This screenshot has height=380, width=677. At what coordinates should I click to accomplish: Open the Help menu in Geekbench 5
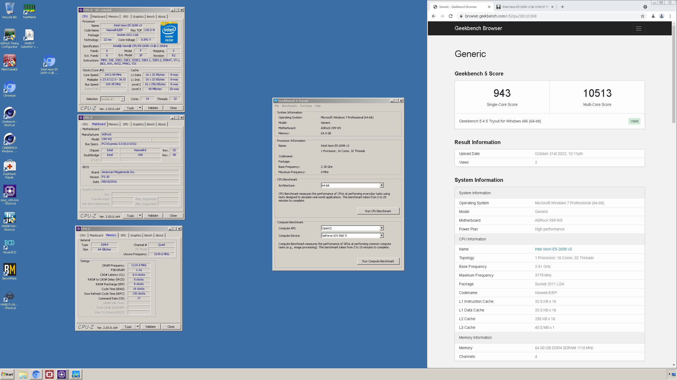[318, 106]
